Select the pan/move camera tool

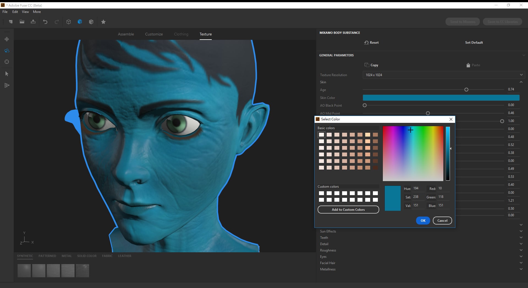coord(7,39)
